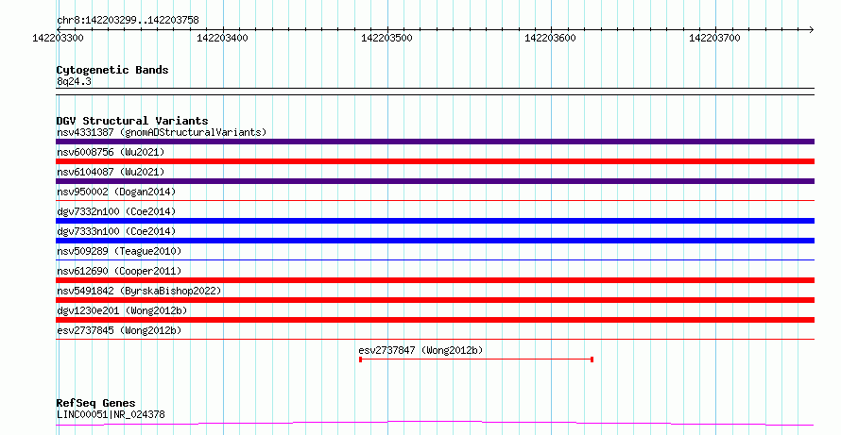Click the nsv4331387 gnomADStructuralVariants label
Image resolution: width=841 pixels, height=435 pixels.
tap(162, 132)
